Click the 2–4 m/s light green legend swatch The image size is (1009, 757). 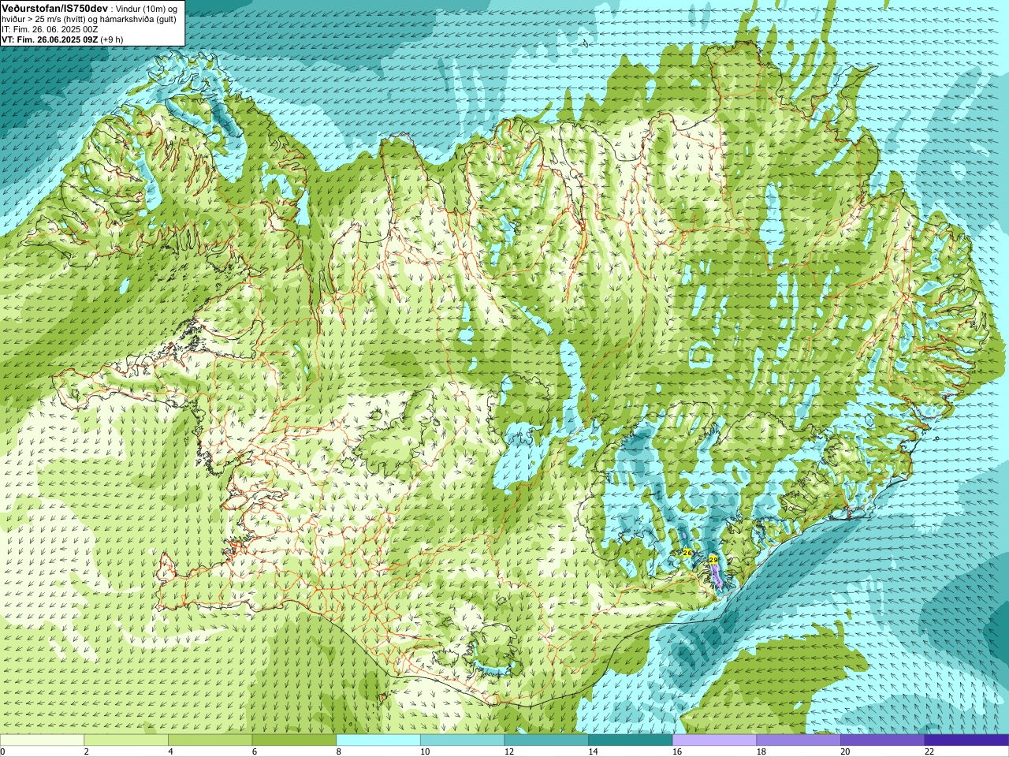coord(126,740)
